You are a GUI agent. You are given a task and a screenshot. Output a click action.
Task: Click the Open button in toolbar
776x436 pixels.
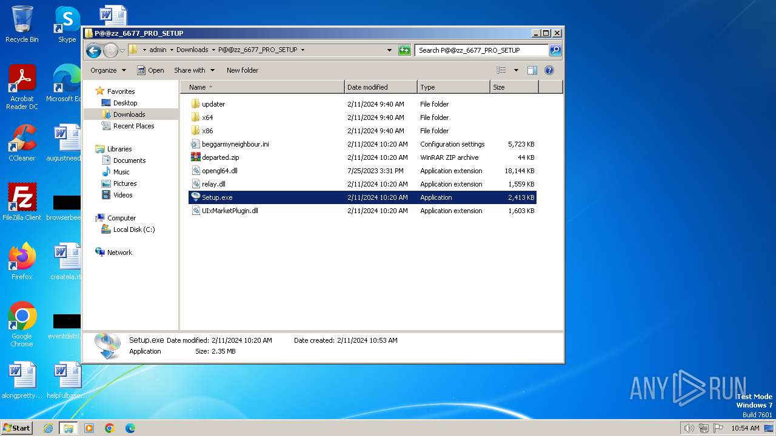click(x=150, y=70)
